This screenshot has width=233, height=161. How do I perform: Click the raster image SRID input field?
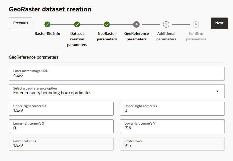(117, 73)
